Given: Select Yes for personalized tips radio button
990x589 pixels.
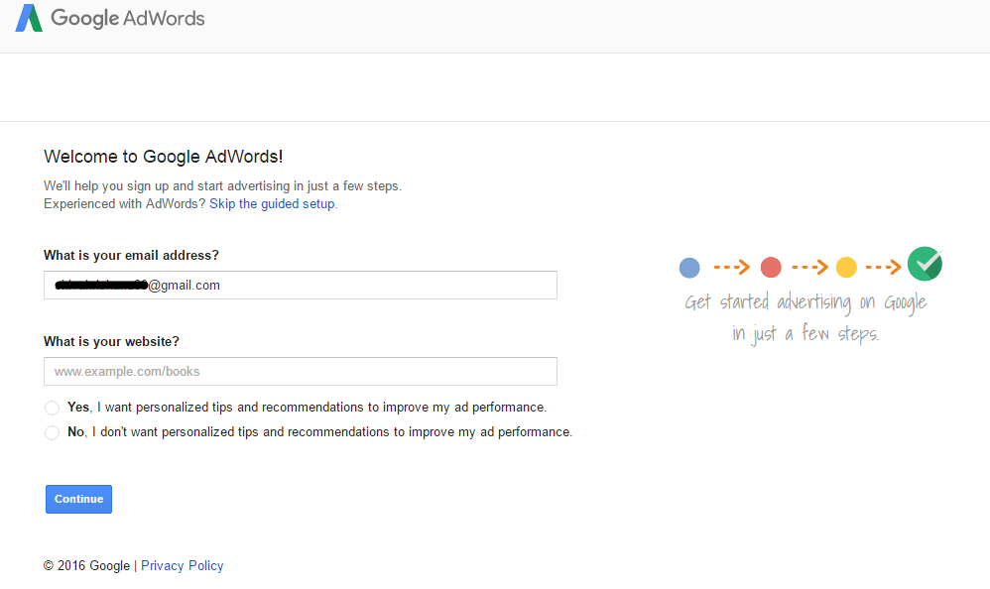Looking at the screenshot, I should [52, 408].
